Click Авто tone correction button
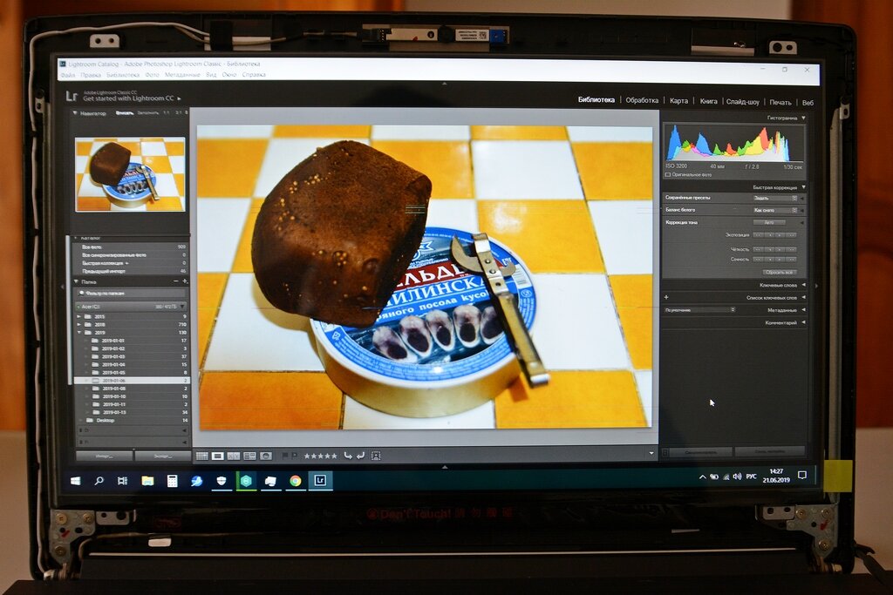 [769, 222]
